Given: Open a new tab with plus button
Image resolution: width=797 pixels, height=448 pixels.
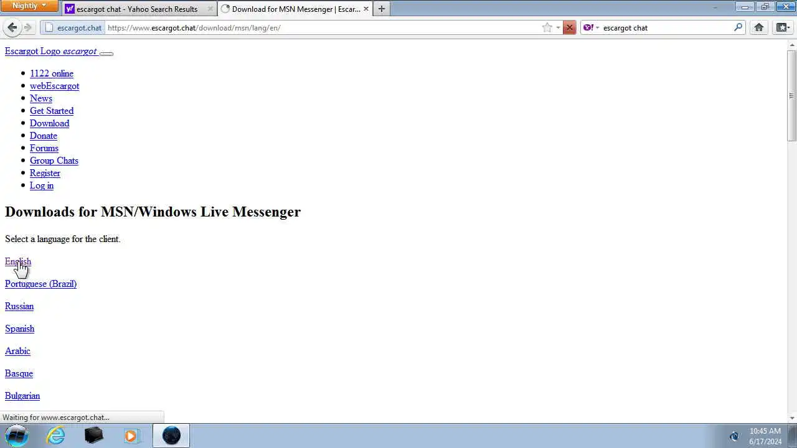Looking at the screenshot, I should (x=382, y=9).
